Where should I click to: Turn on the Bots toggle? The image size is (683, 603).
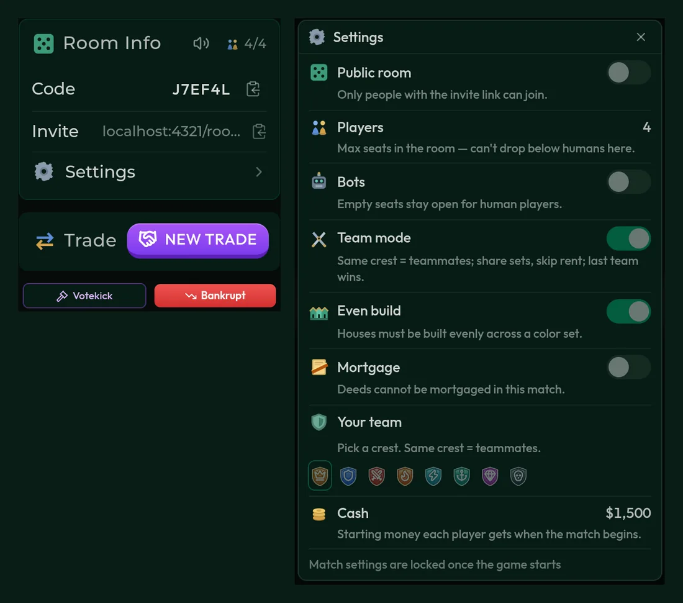point(628,182)
